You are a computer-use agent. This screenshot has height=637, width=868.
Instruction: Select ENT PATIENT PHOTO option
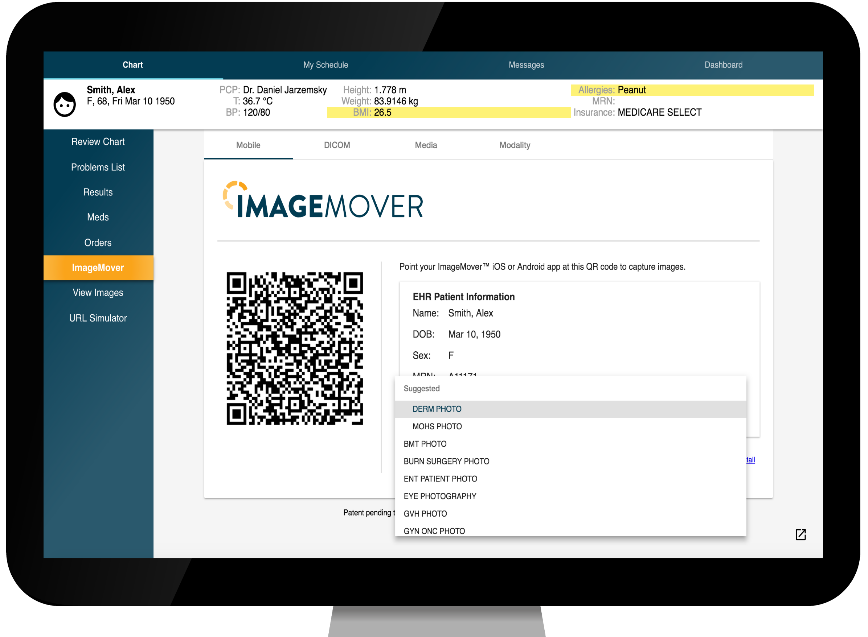[440, 479]
